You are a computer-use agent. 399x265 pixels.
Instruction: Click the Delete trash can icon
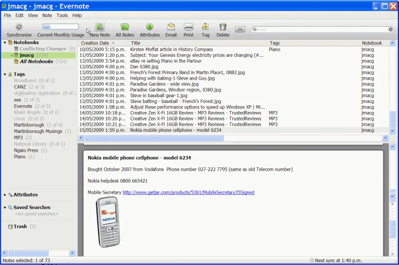click(223, 27)
